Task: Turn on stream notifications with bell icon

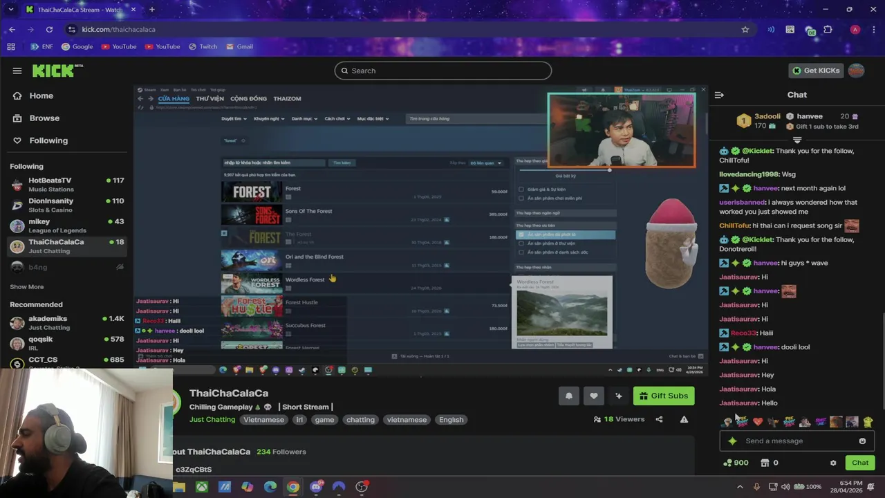Action: (x=569, y=396)
